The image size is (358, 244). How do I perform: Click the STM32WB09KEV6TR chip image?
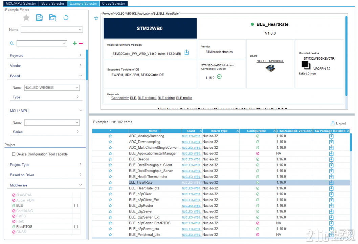(x=306, y=65)
